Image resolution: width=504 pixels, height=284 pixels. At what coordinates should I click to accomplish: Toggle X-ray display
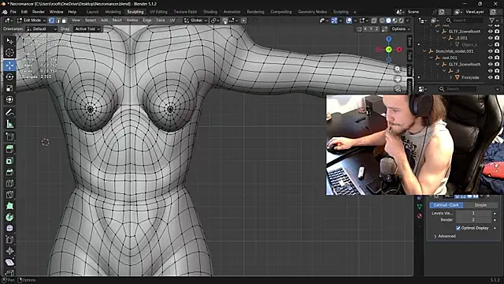point(374,21)
